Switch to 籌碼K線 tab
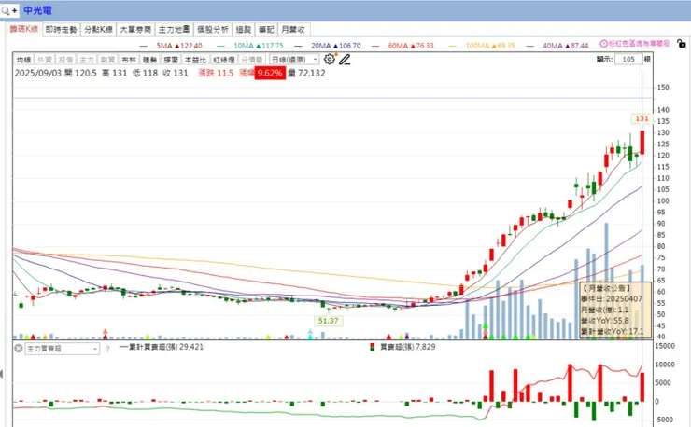691x427 pixels. point(24,29)
